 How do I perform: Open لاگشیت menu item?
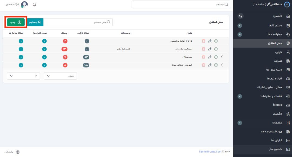pyautogui.click(x=263, y=114)
